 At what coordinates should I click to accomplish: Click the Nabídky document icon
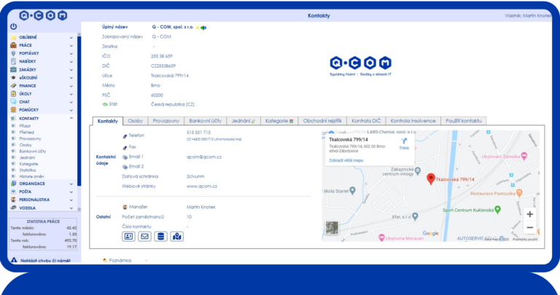pyautogui.click(x=14, y=61)
